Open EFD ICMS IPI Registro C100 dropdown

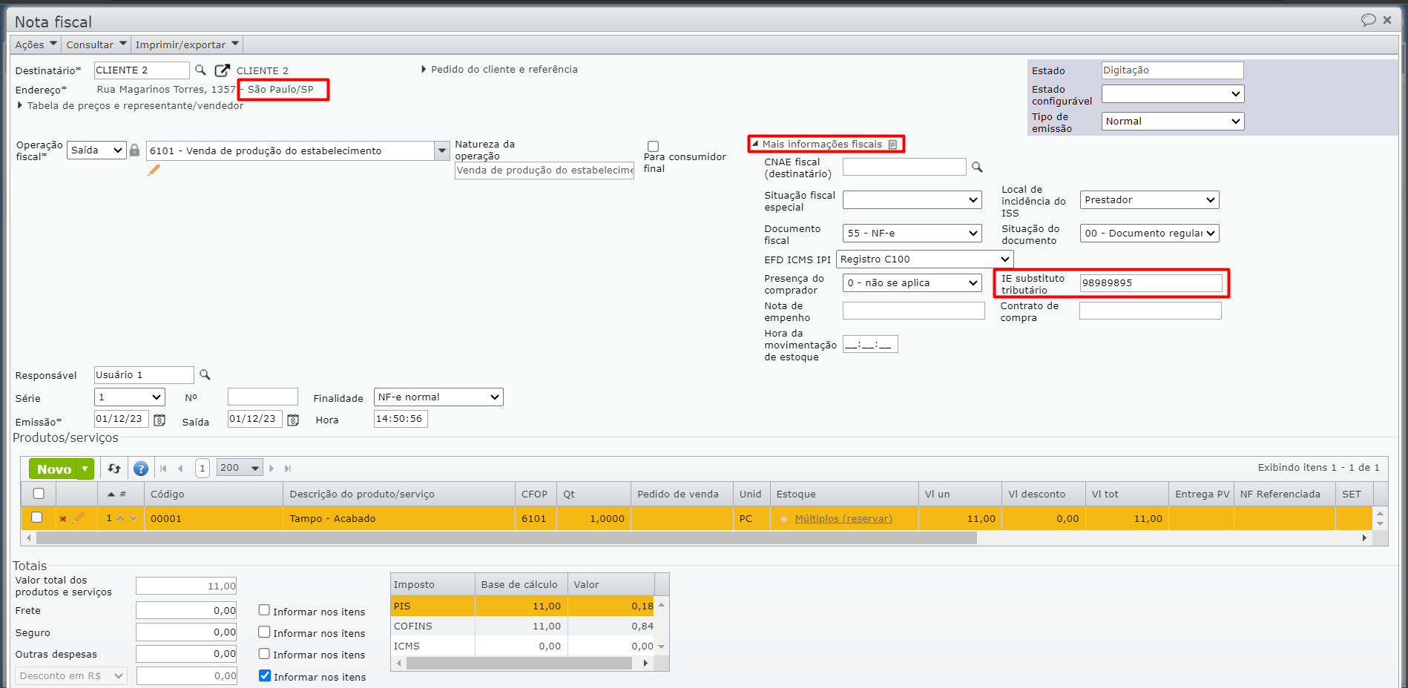pos(925,259)
